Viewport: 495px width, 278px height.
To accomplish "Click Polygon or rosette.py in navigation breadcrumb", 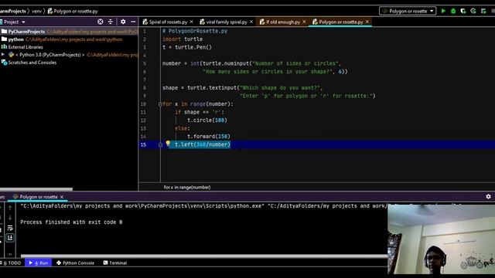I will click(73, 11).
